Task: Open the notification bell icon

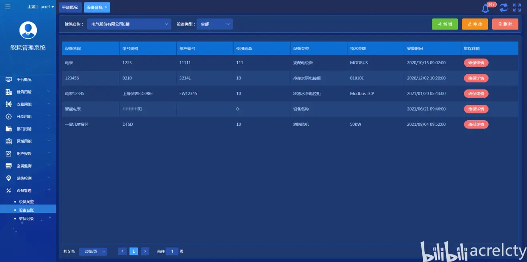Action: pos(486,8)
